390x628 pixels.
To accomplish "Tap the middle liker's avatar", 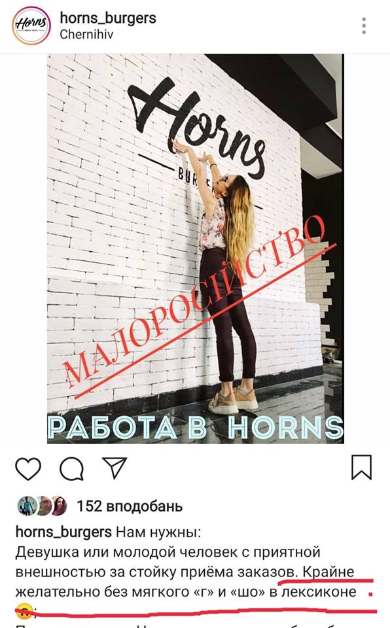I will tap(43, 506).
